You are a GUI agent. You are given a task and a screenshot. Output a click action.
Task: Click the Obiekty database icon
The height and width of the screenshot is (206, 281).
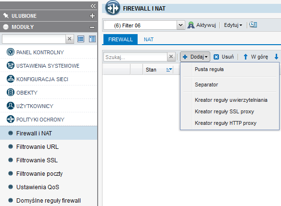pos(11,92)
